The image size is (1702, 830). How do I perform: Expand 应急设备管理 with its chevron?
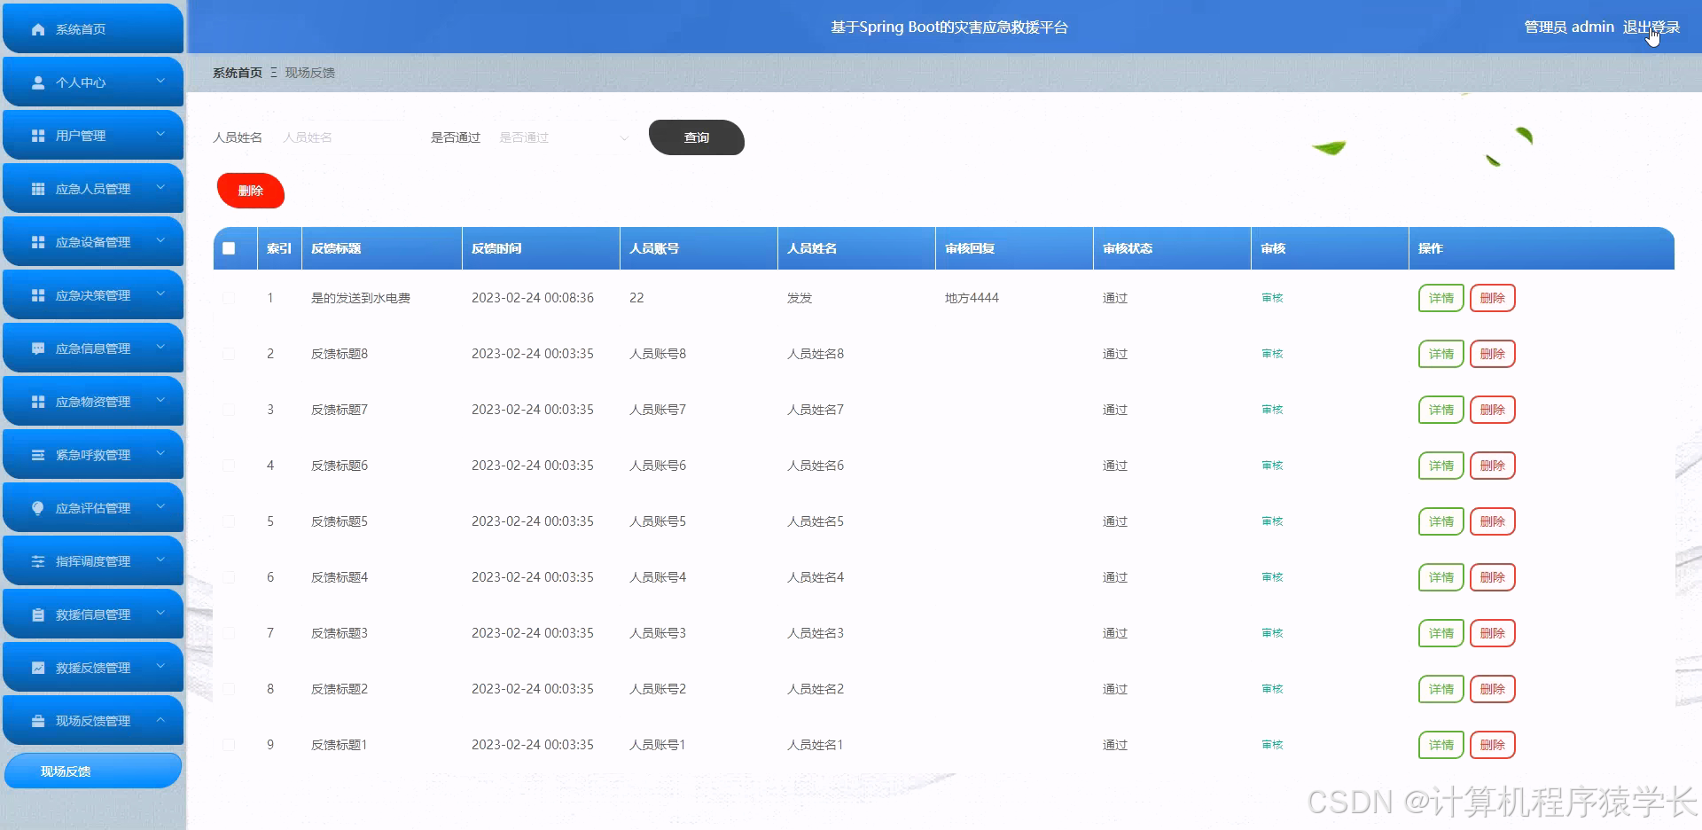160,241
